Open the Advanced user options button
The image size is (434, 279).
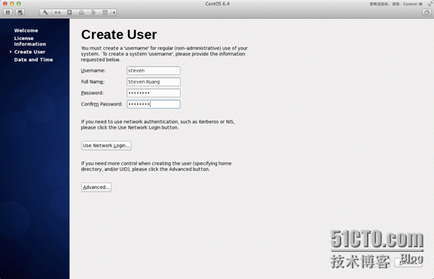tap(96, 187)
